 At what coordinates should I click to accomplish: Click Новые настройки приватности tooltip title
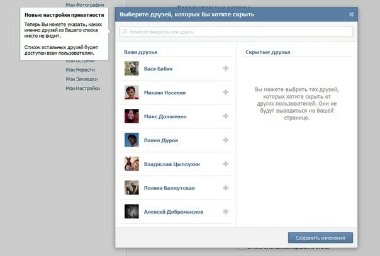64,15
